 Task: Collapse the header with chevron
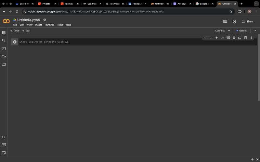tap(255, 31)
